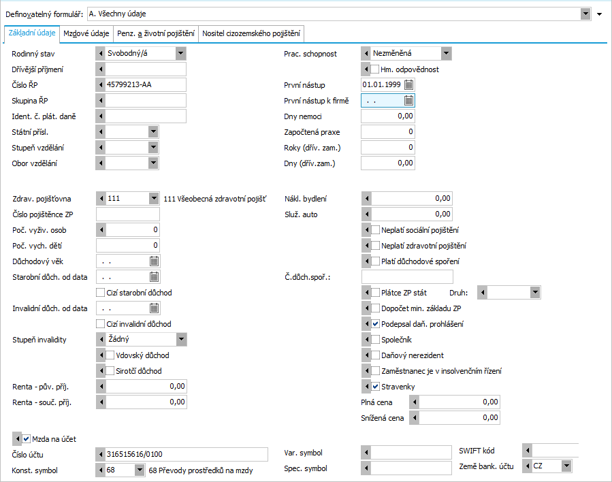The height and width of the screenshot is (482, 612).
Task: Expand the Rodinný stav dropdown
Action: (x=180, y=53)
